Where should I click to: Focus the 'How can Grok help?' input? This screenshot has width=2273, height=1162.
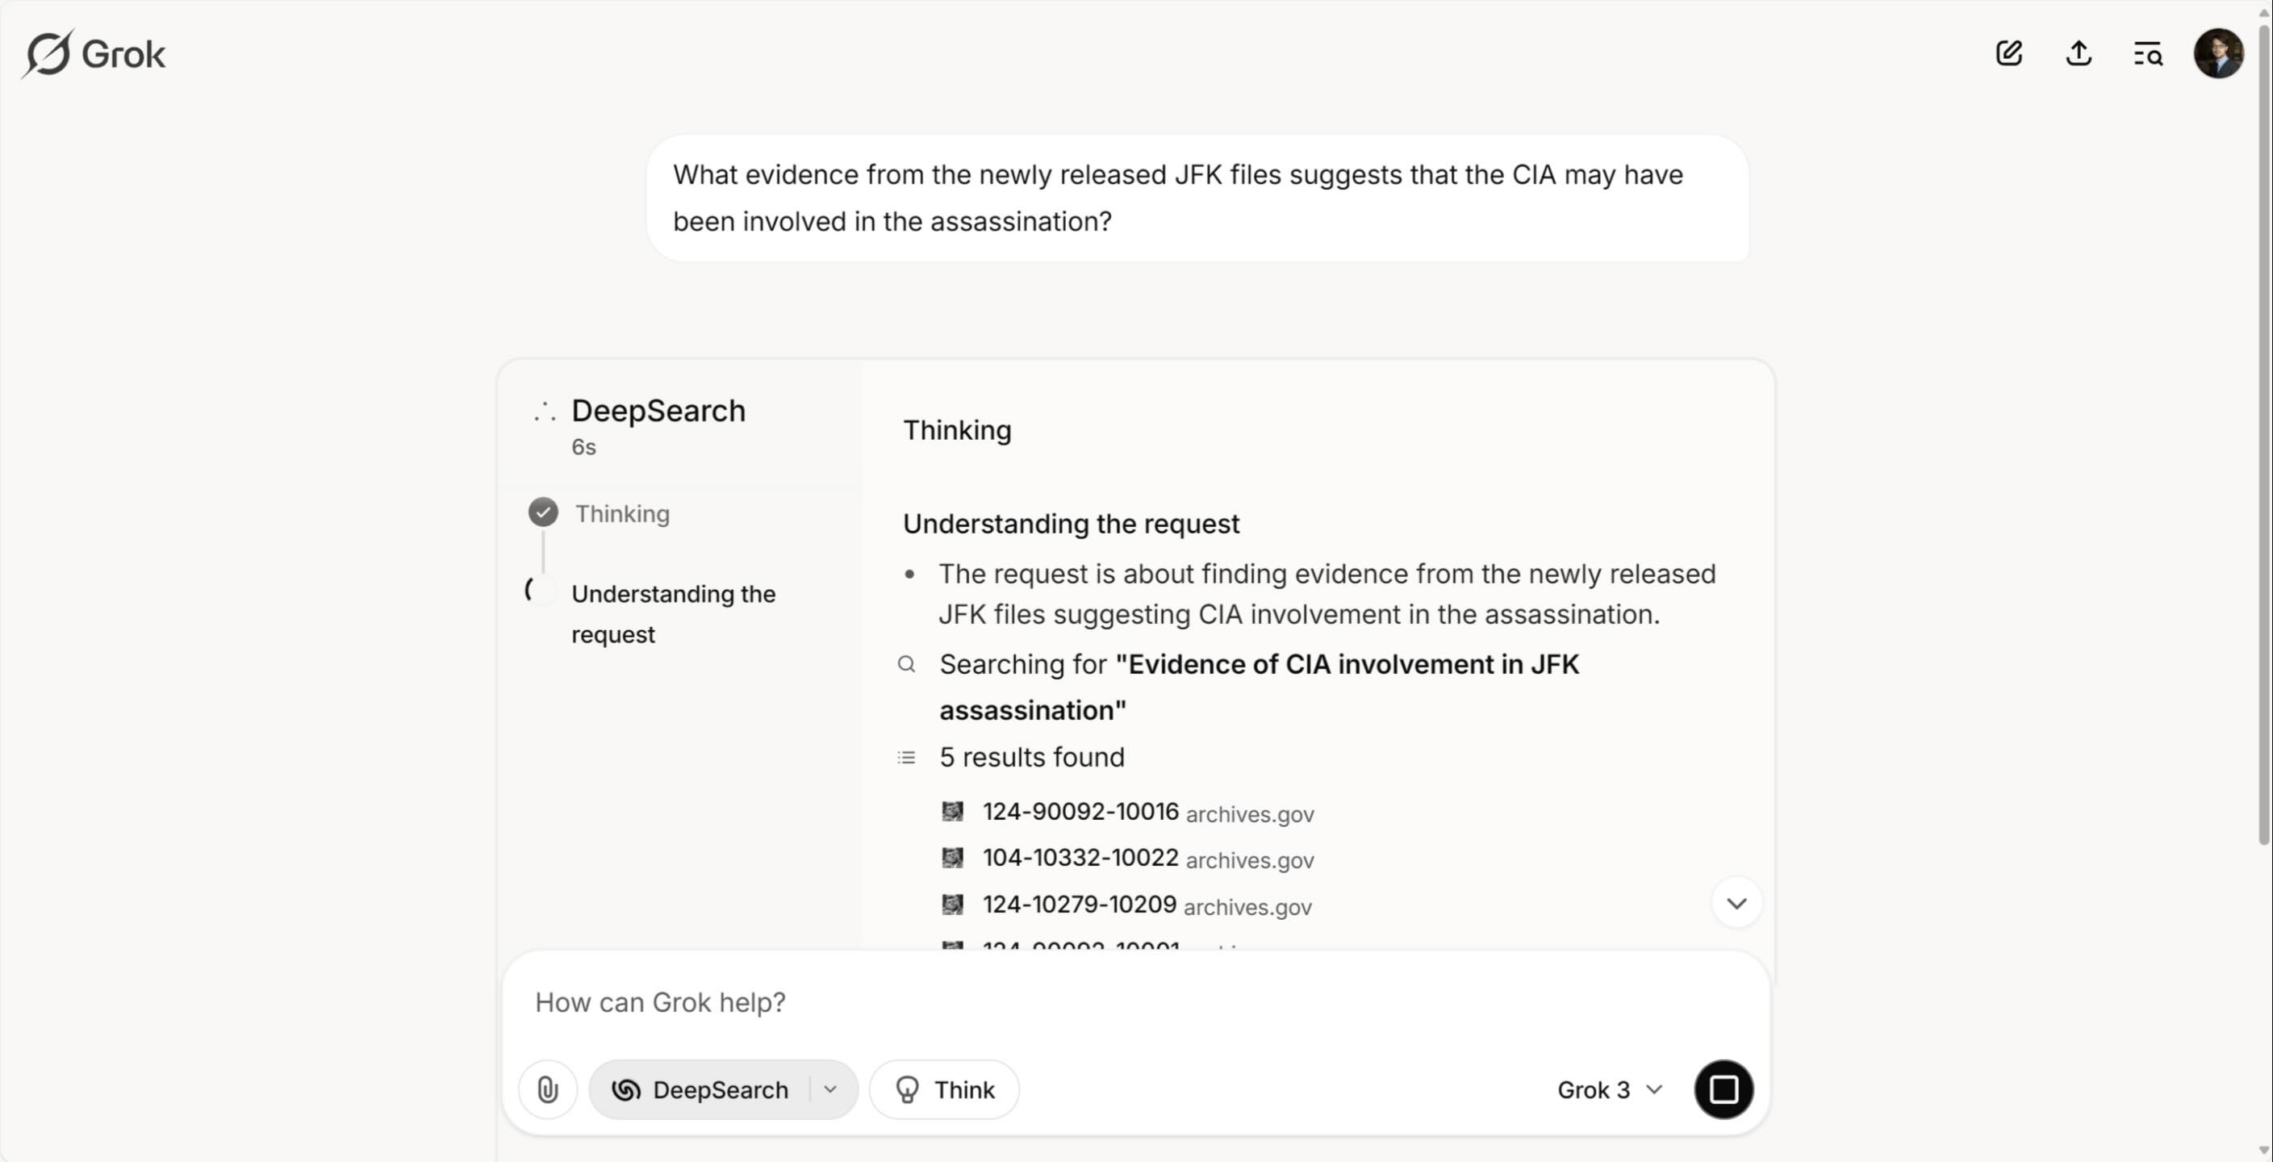pyautogui.click(x=1135, y=1002)
